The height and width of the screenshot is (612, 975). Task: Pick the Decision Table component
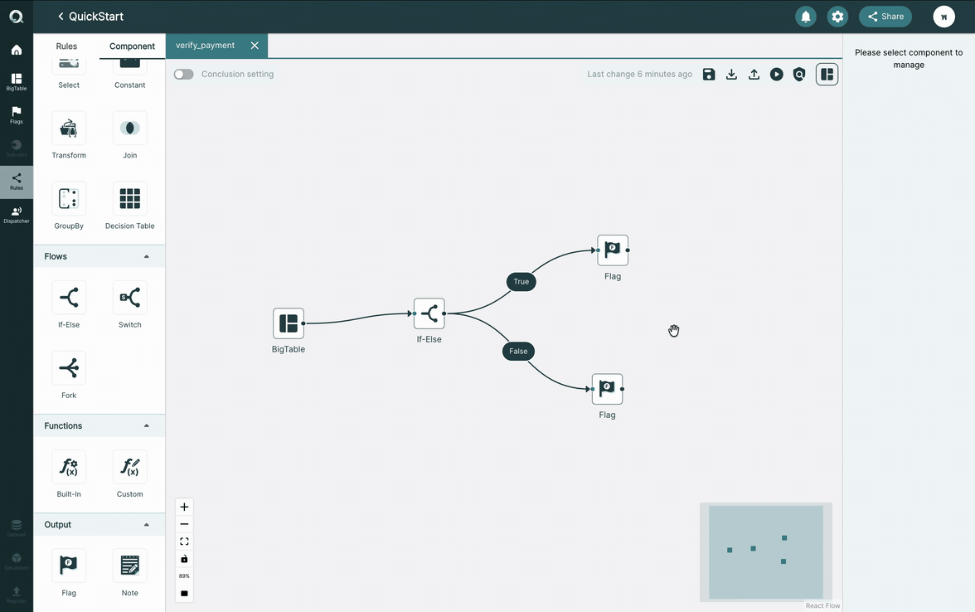click(129, 199)
